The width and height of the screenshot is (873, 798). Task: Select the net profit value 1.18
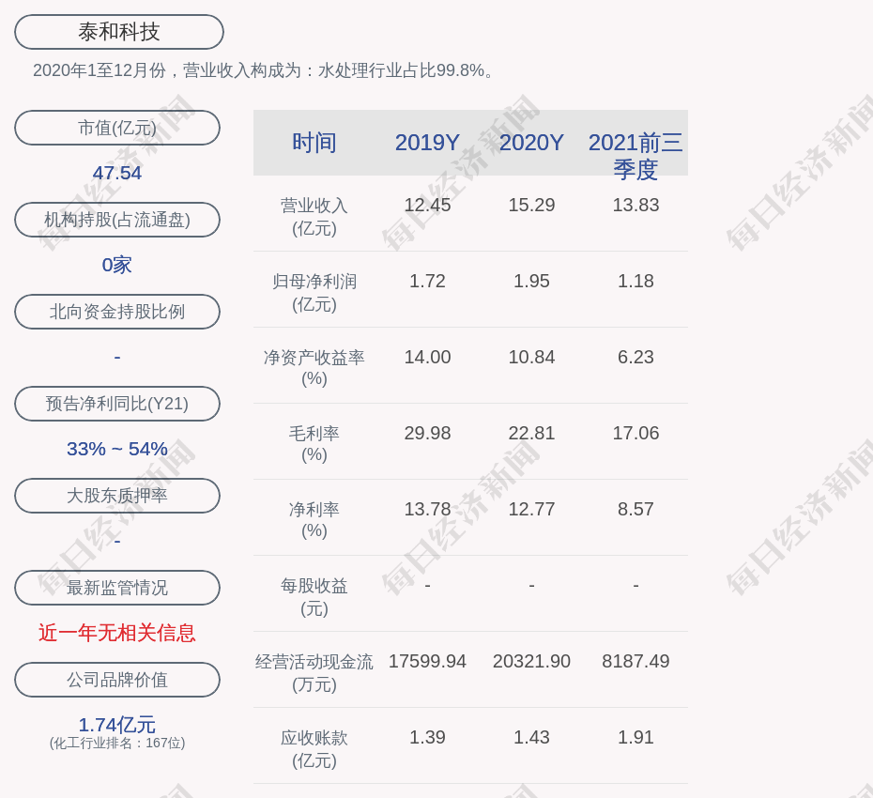tap(636, 282)
